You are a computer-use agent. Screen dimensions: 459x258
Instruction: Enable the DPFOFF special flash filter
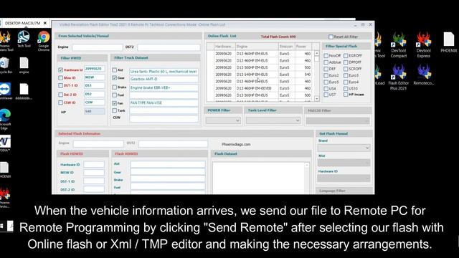tap(346, 62)
